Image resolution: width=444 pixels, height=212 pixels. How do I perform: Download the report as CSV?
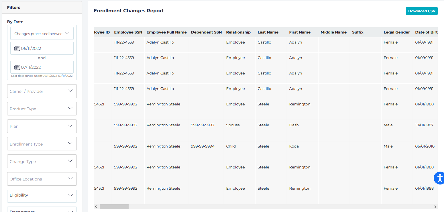tap(421, 11)
